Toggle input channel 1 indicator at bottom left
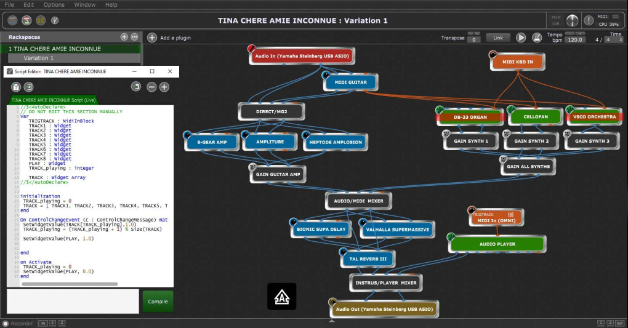This screenshot has width=628, height=328. tap(52, 323)
